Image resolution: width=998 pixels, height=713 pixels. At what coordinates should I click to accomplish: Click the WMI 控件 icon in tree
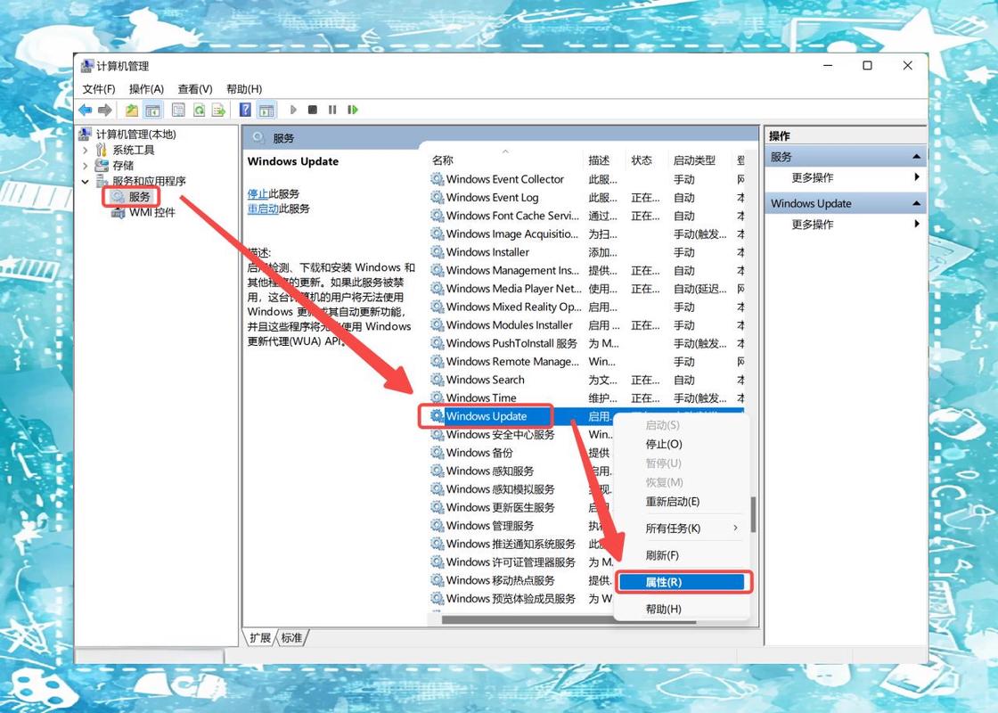point(119,213)
